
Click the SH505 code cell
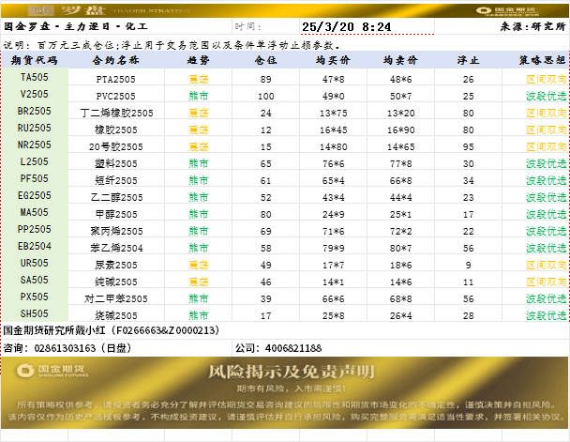tap(35, 313)
